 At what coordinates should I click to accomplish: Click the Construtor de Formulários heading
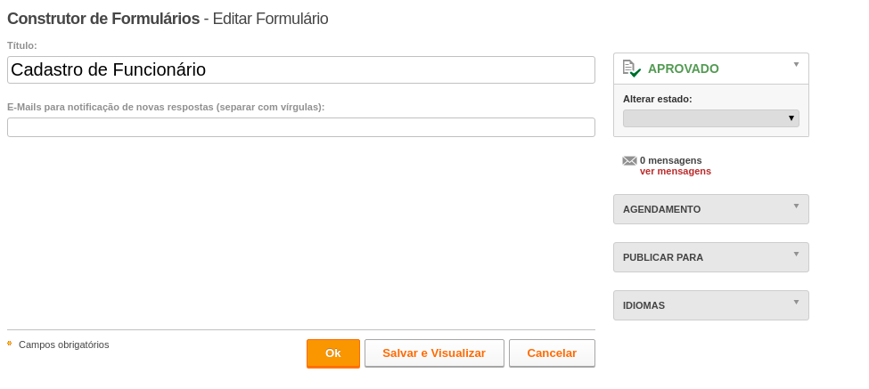pyautogui.click(x=103, y=19)
